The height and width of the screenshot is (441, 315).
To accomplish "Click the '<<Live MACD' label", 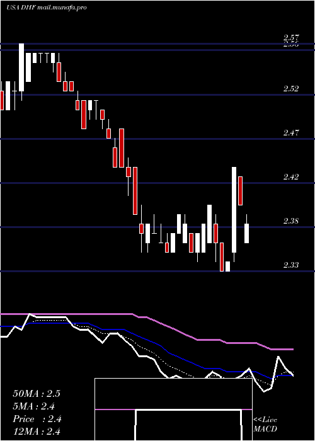I will 265,425.
